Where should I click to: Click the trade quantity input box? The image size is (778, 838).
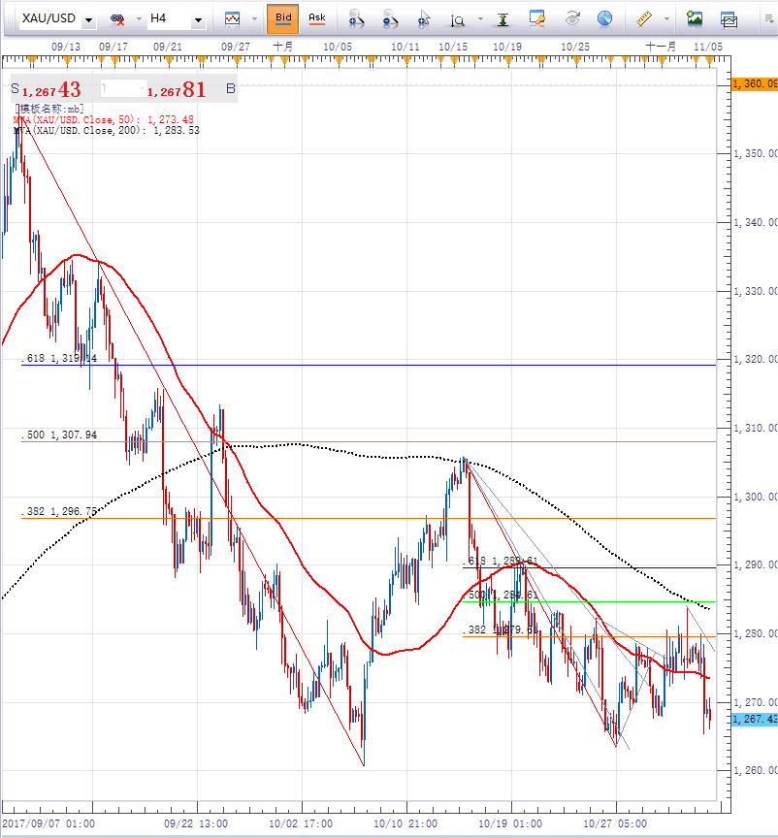tap(121, 89)
